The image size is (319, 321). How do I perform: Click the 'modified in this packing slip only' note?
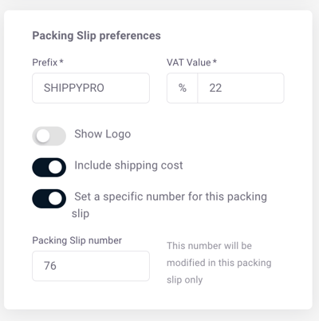pyautogui.click(x=219, y=263)
